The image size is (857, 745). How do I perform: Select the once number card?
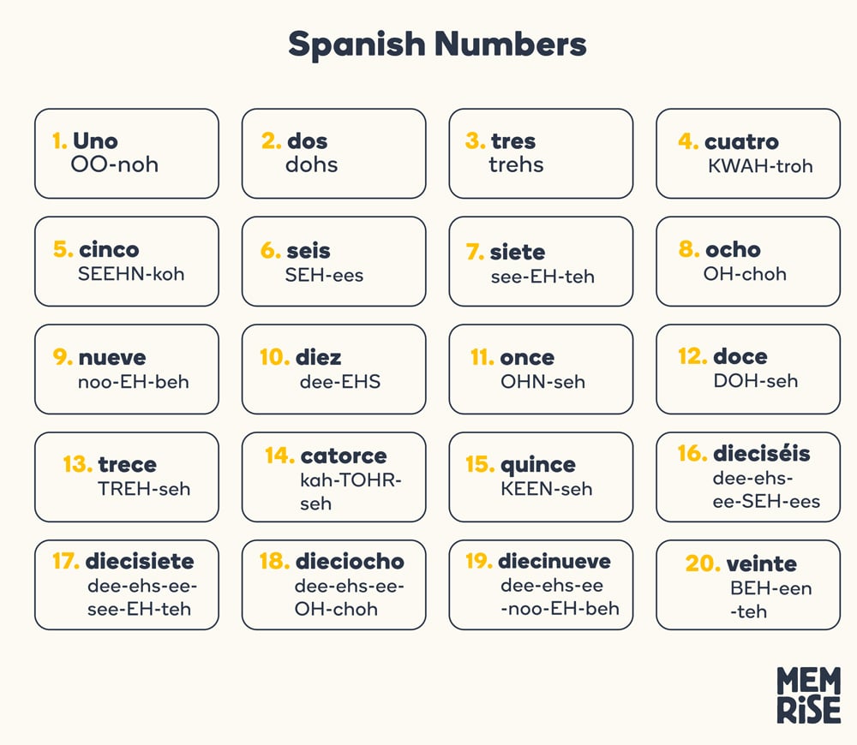[x=541, y=369]
